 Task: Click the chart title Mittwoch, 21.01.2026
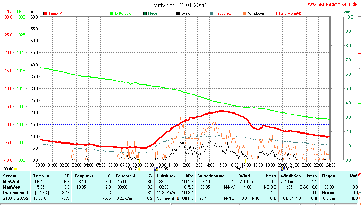(x=180, y=5)
